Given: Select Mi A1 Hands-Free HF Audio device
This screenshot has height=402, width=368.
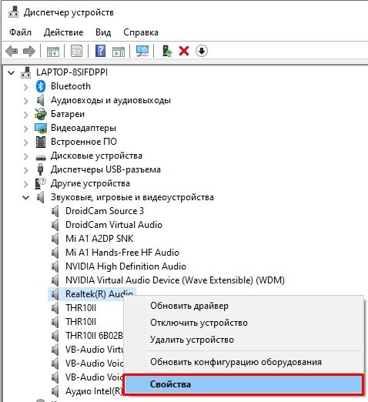Looking at the screenshot, I should (x=122, y=253).
